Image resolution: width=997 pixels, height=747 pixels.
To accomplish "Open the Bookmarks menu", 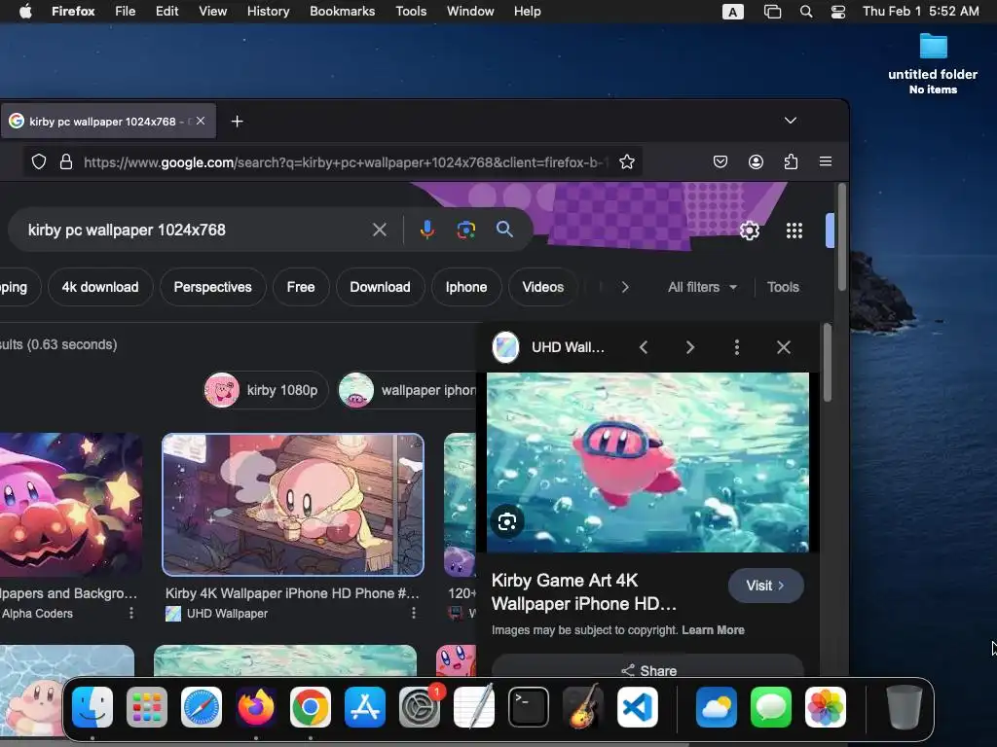I will click(x=342, y=12).
